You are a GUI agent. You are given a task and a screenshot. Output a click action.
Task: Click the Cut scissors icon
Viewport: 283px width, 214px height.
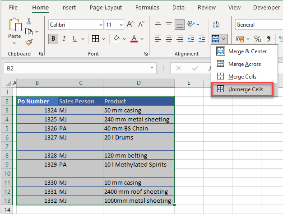[x=29, y=21]
